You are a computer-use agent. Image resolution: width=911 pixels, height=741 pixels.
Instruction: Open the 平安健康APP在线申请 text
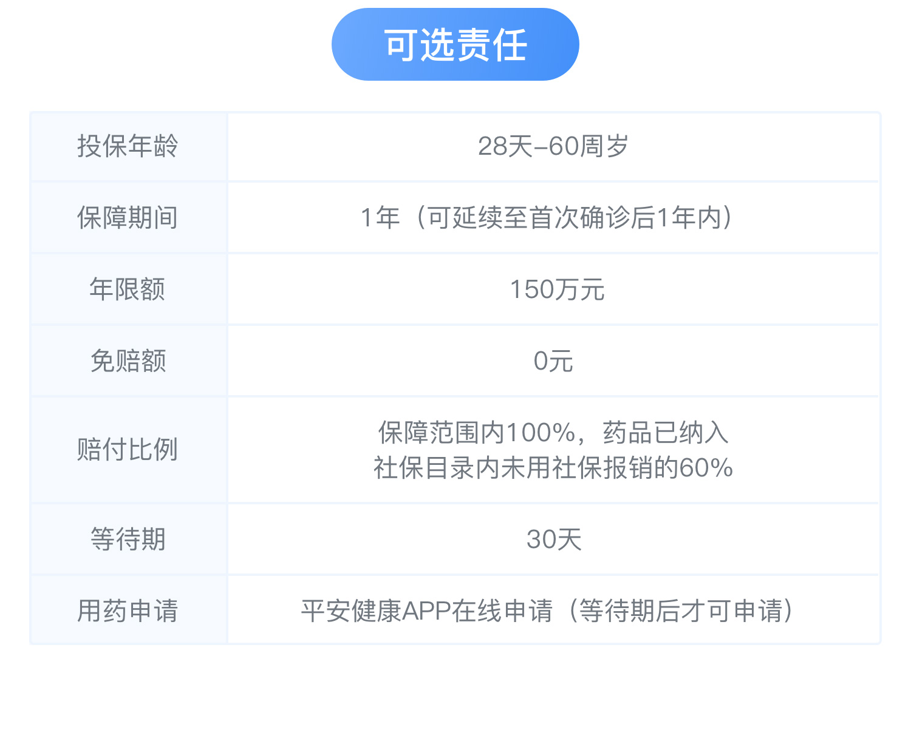click(x=427, y=611)
